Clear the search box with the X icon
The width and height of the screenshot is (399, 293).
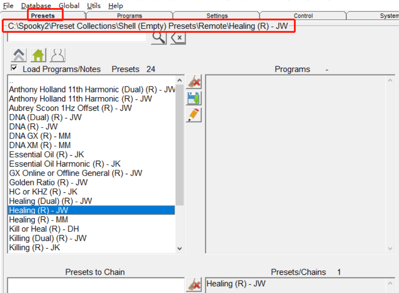[178, 38]
